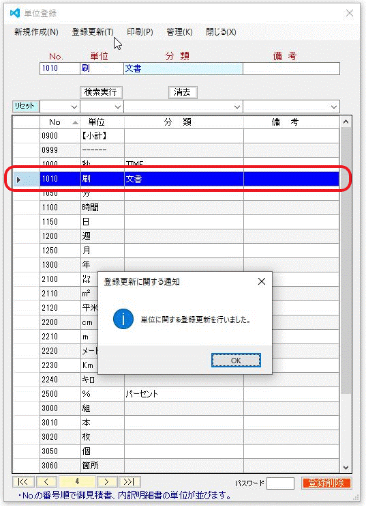Click scrollbar down arrow of the table
Screen dimensions: 366x506
pos(346,467)
